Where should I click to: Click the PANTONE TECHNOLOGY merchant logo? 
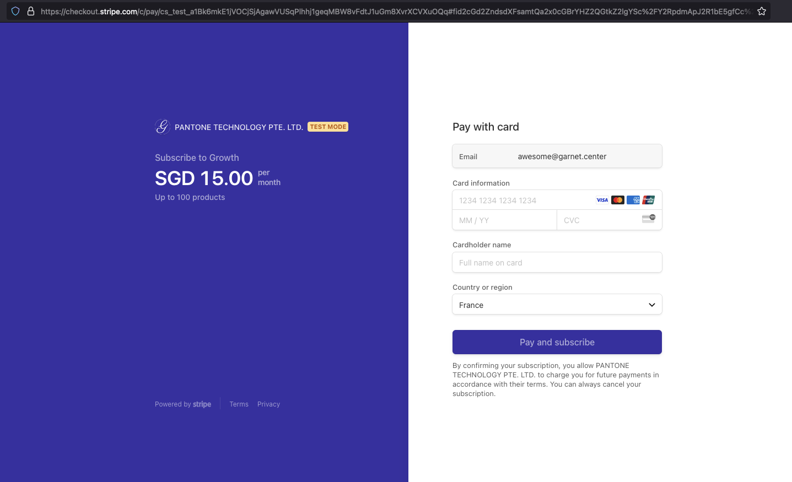coord(162,127)
